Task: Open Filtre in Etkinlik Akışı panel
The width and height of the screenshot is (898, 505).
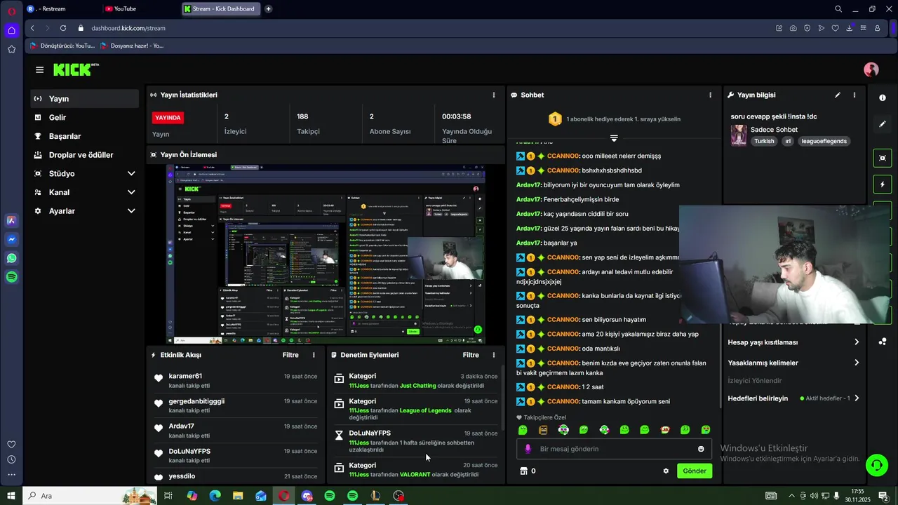Action: 290,355
